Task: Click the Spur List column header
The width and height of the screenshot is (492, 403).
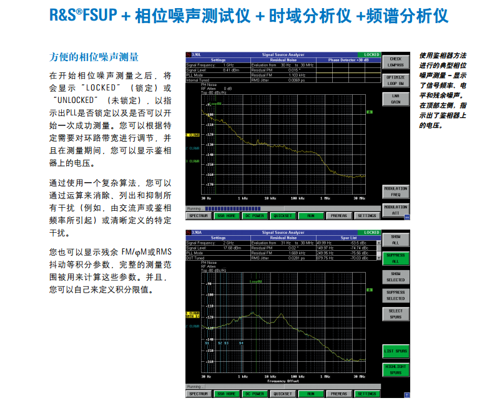Action: [348, 238]
